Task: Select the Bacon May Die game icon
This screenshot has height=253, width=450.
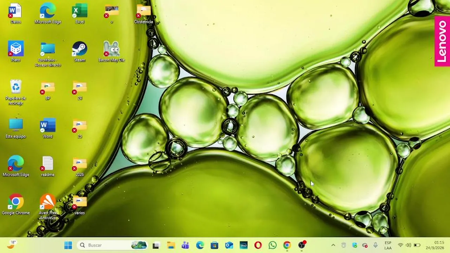Action: (111, 52)
